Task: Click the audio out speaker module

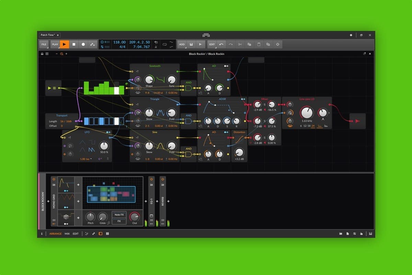Action: click(357, 121)
